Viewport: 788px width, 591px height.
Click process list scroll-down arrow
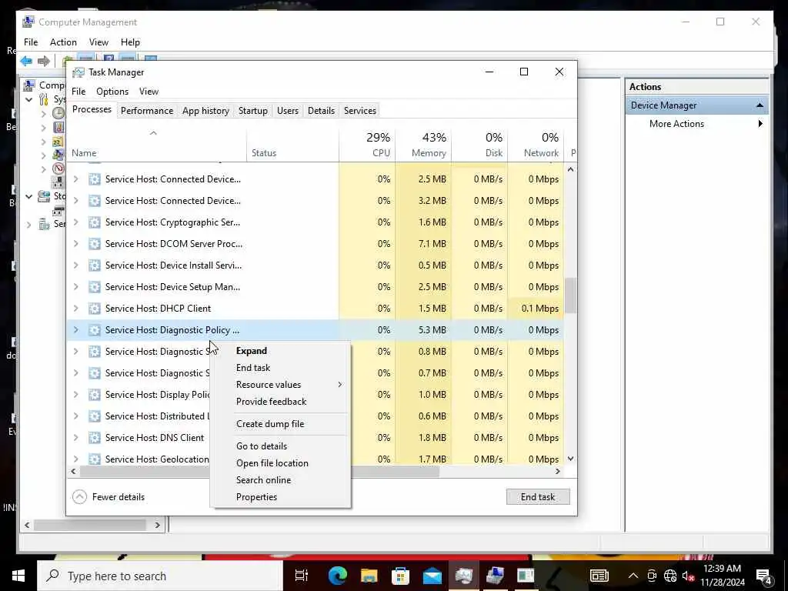[x=570, y=459]
